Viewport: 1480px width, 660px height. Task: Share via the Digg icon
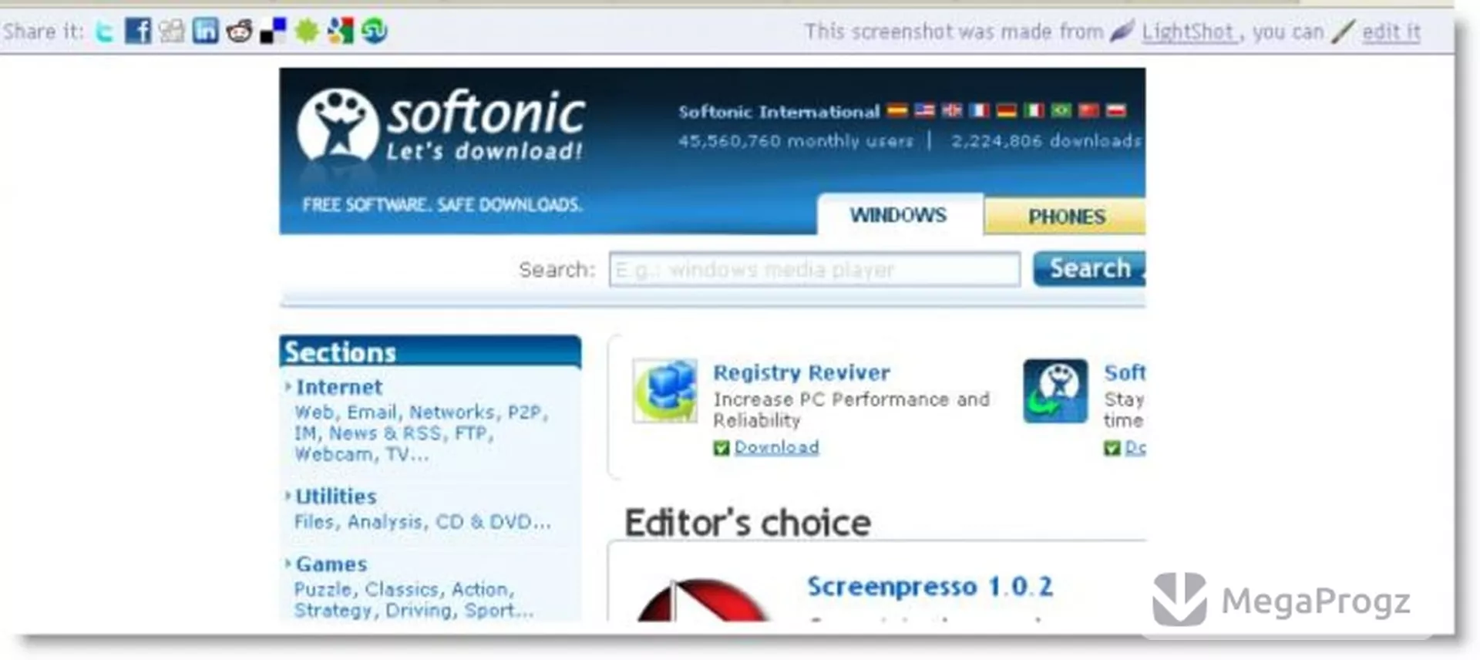[171, 32]
